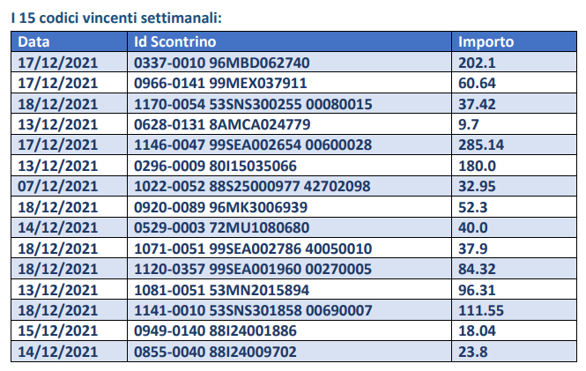Image resolution: width=586 pixels, height=371 pixels.
Task: Select receipt ID 0337-0010 96MBD062740
Action: (221, 63)
